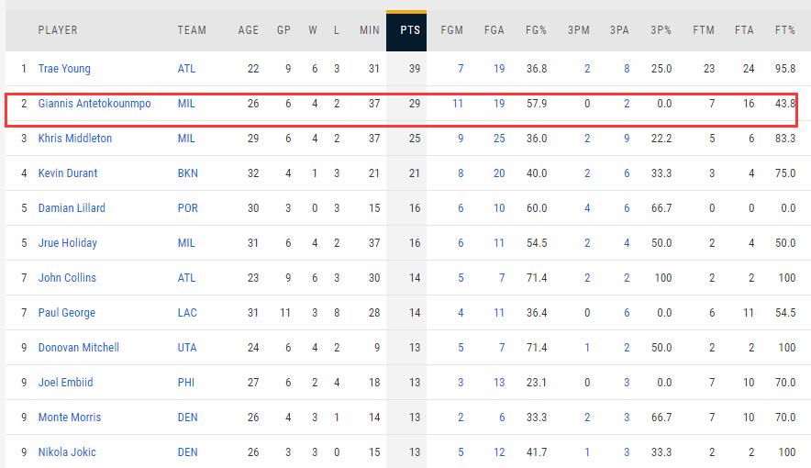Select Damian Lillard player link
The image size is (811, 468).
(x=72, y=208)
